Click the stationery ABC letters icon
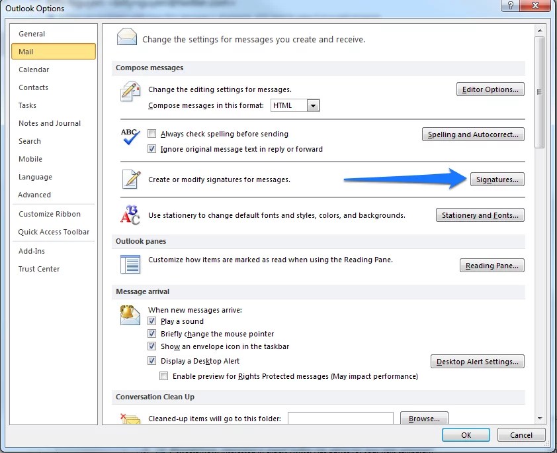Screen dimensions: 557x453 coord(130,215)
